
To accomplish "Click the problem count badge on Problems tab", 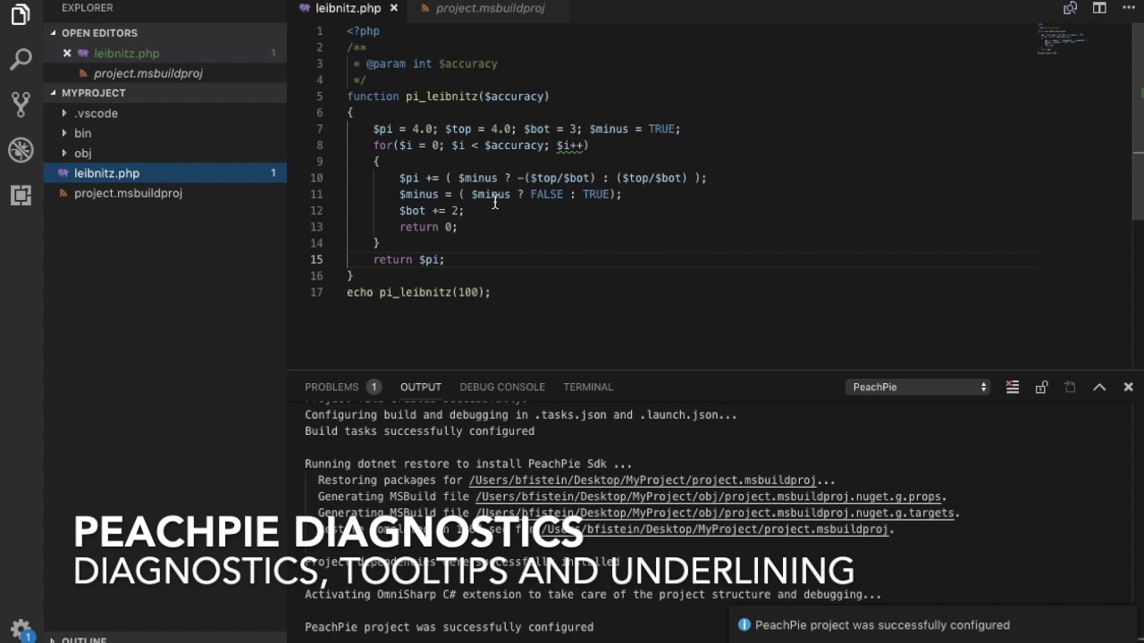I will [x=374, y=387].
